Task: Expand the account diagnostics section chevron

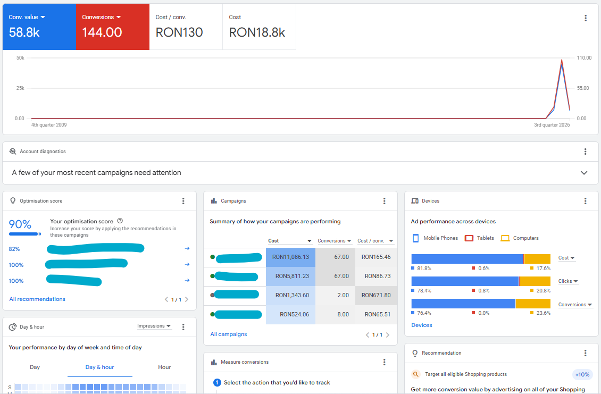Action: coord(584,173)
